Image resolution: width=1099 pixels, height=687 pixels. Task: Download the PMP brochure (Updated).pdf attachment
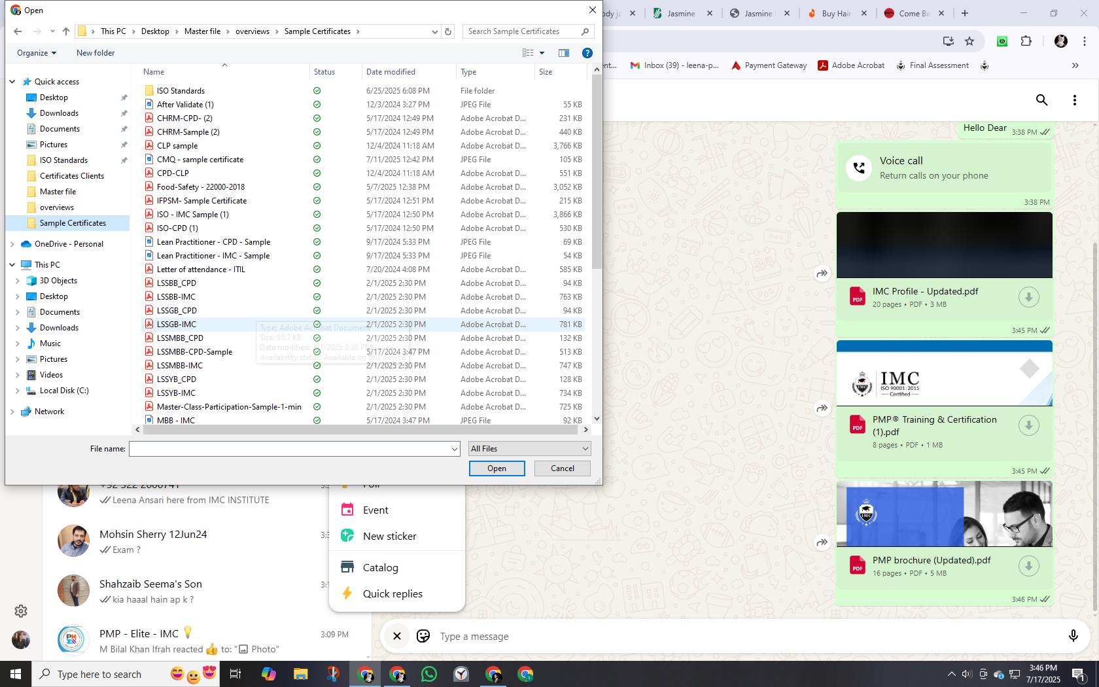(x=1028, y=566)
